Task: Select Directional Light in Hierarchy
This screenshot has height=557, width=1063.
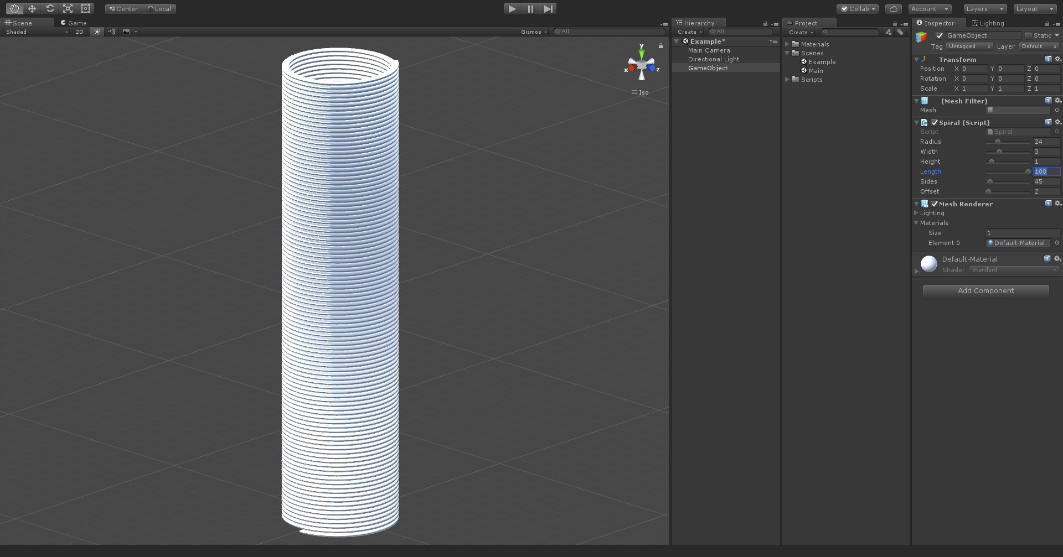Action: point(713,59)
